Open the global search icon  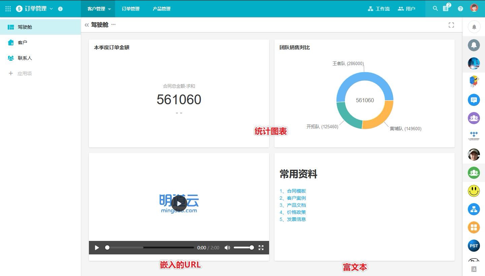pyautogui.click(x=435, y=9)
